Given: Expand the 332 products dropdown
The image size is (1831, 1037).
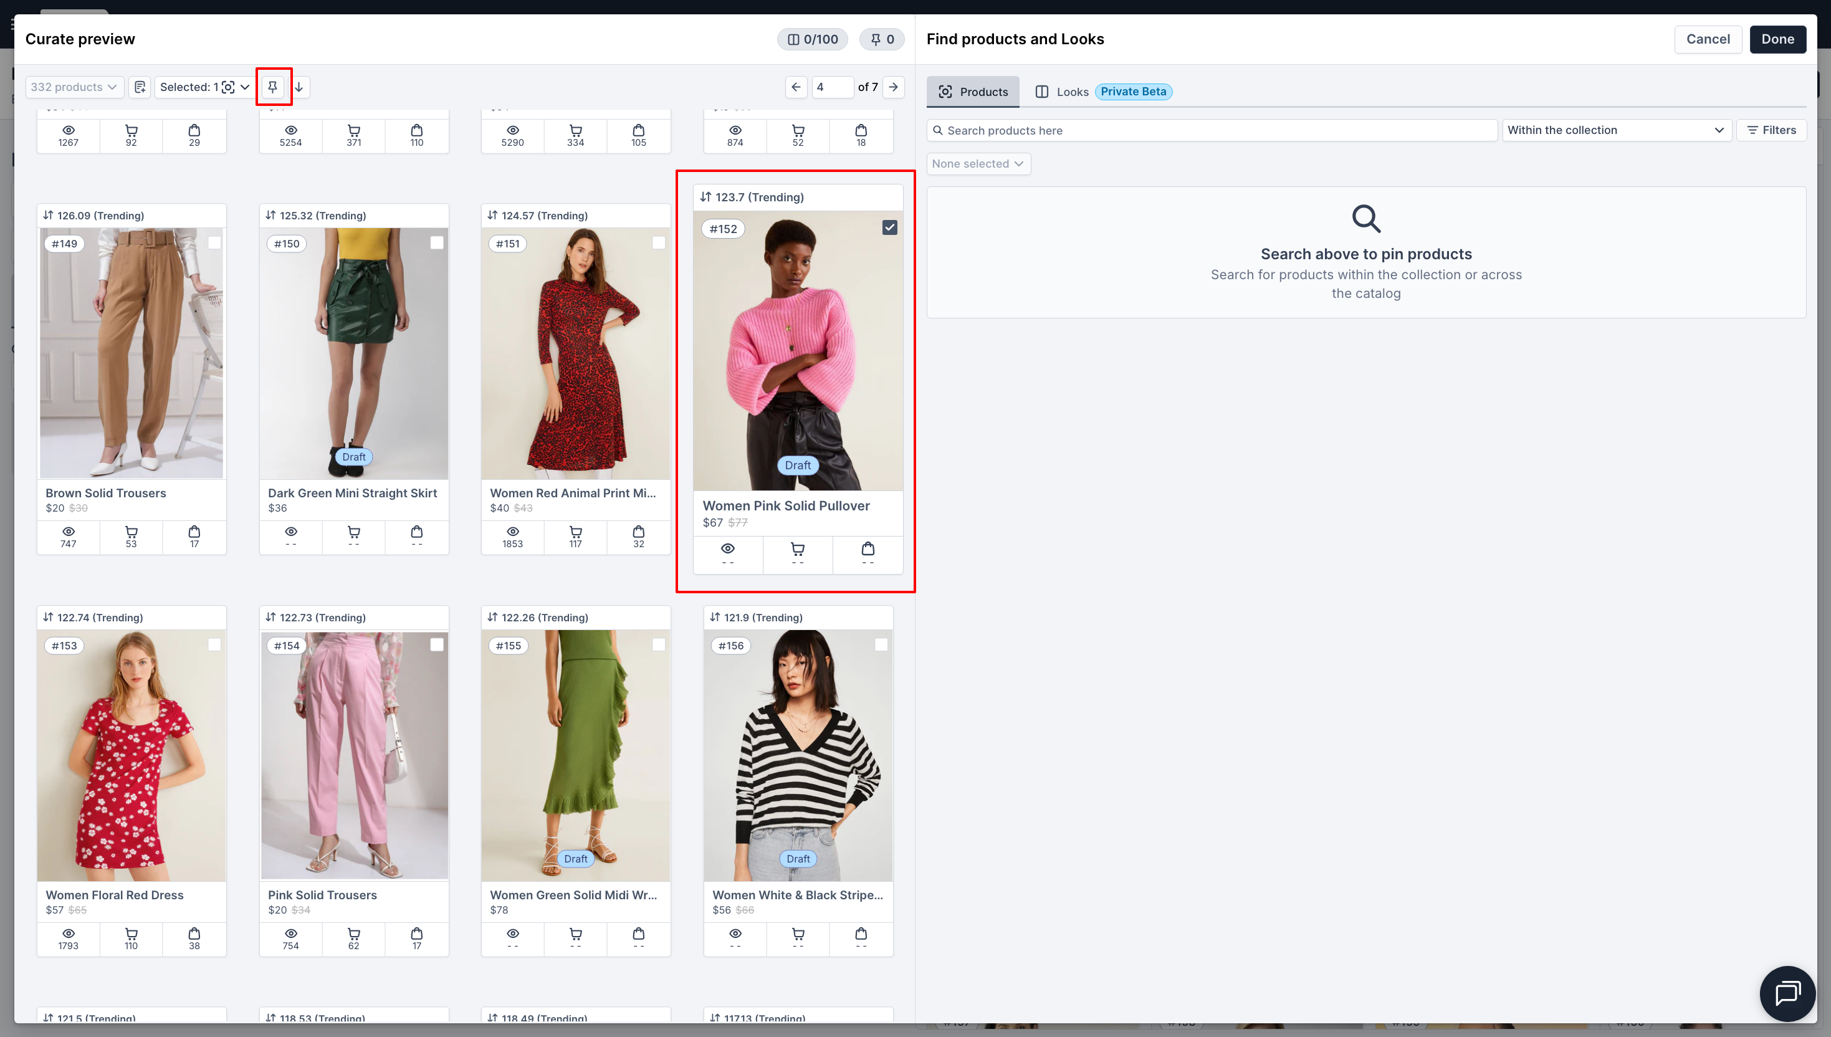Looking at the screenshot, I should click(x=74, y=87).
